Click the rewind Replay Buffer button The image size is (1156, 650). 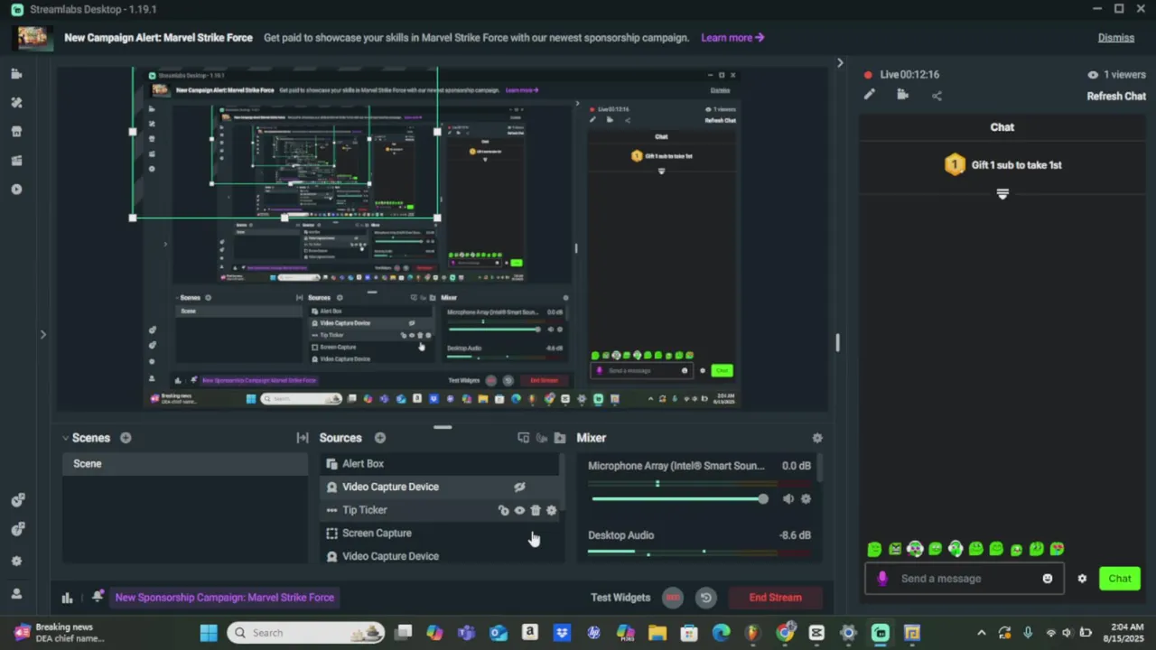[706, 597]
